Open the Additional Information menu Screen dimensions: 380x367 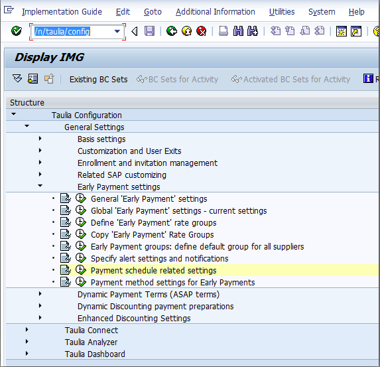[216, 12]
